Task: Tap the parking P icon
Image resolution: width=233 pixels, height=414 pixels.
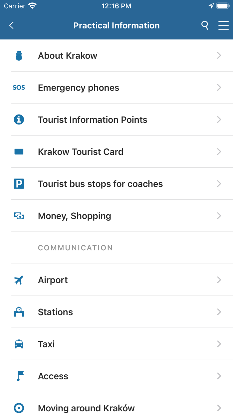Action: 19,184
